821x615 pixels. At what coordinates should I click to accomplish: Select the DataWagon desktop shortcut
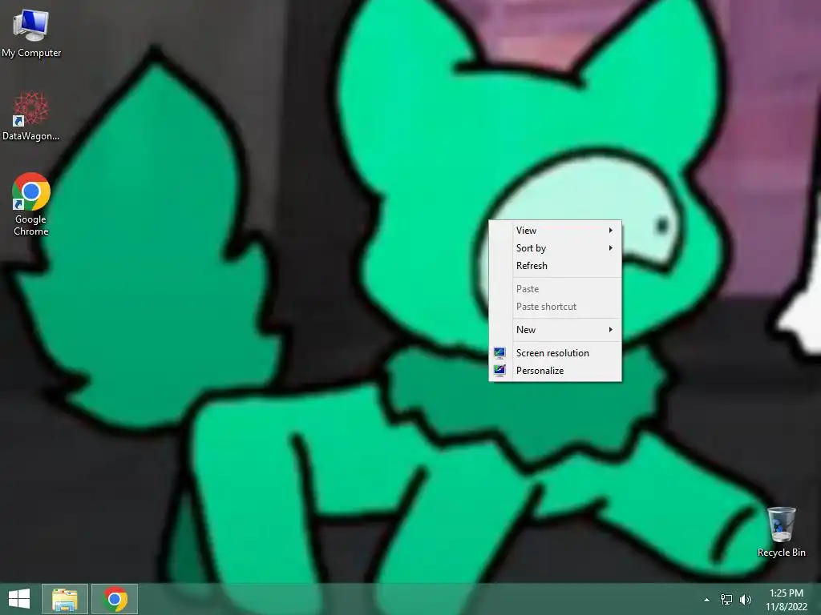tap(31, 116)
